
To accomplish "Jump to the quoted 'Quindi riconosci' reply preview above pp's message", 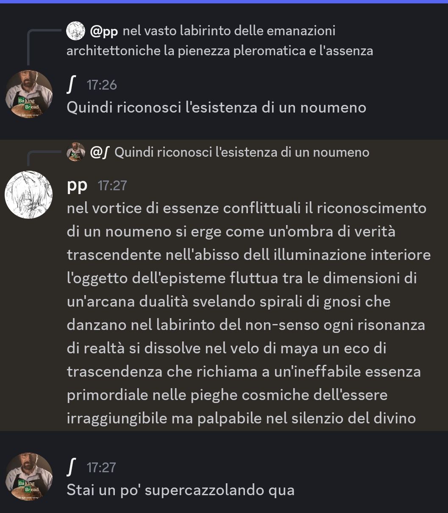I will click(242, 152).
